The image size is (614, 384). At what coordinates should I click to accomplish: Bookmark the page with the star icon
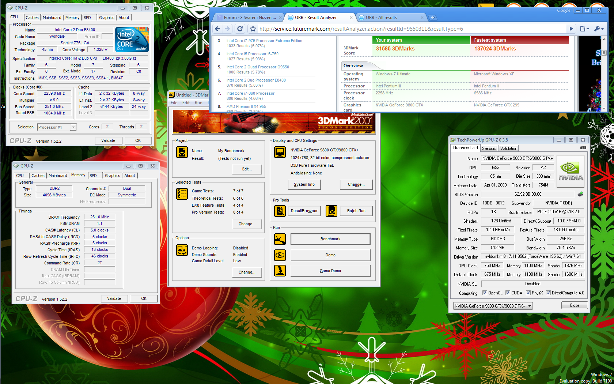click(253, 29)
